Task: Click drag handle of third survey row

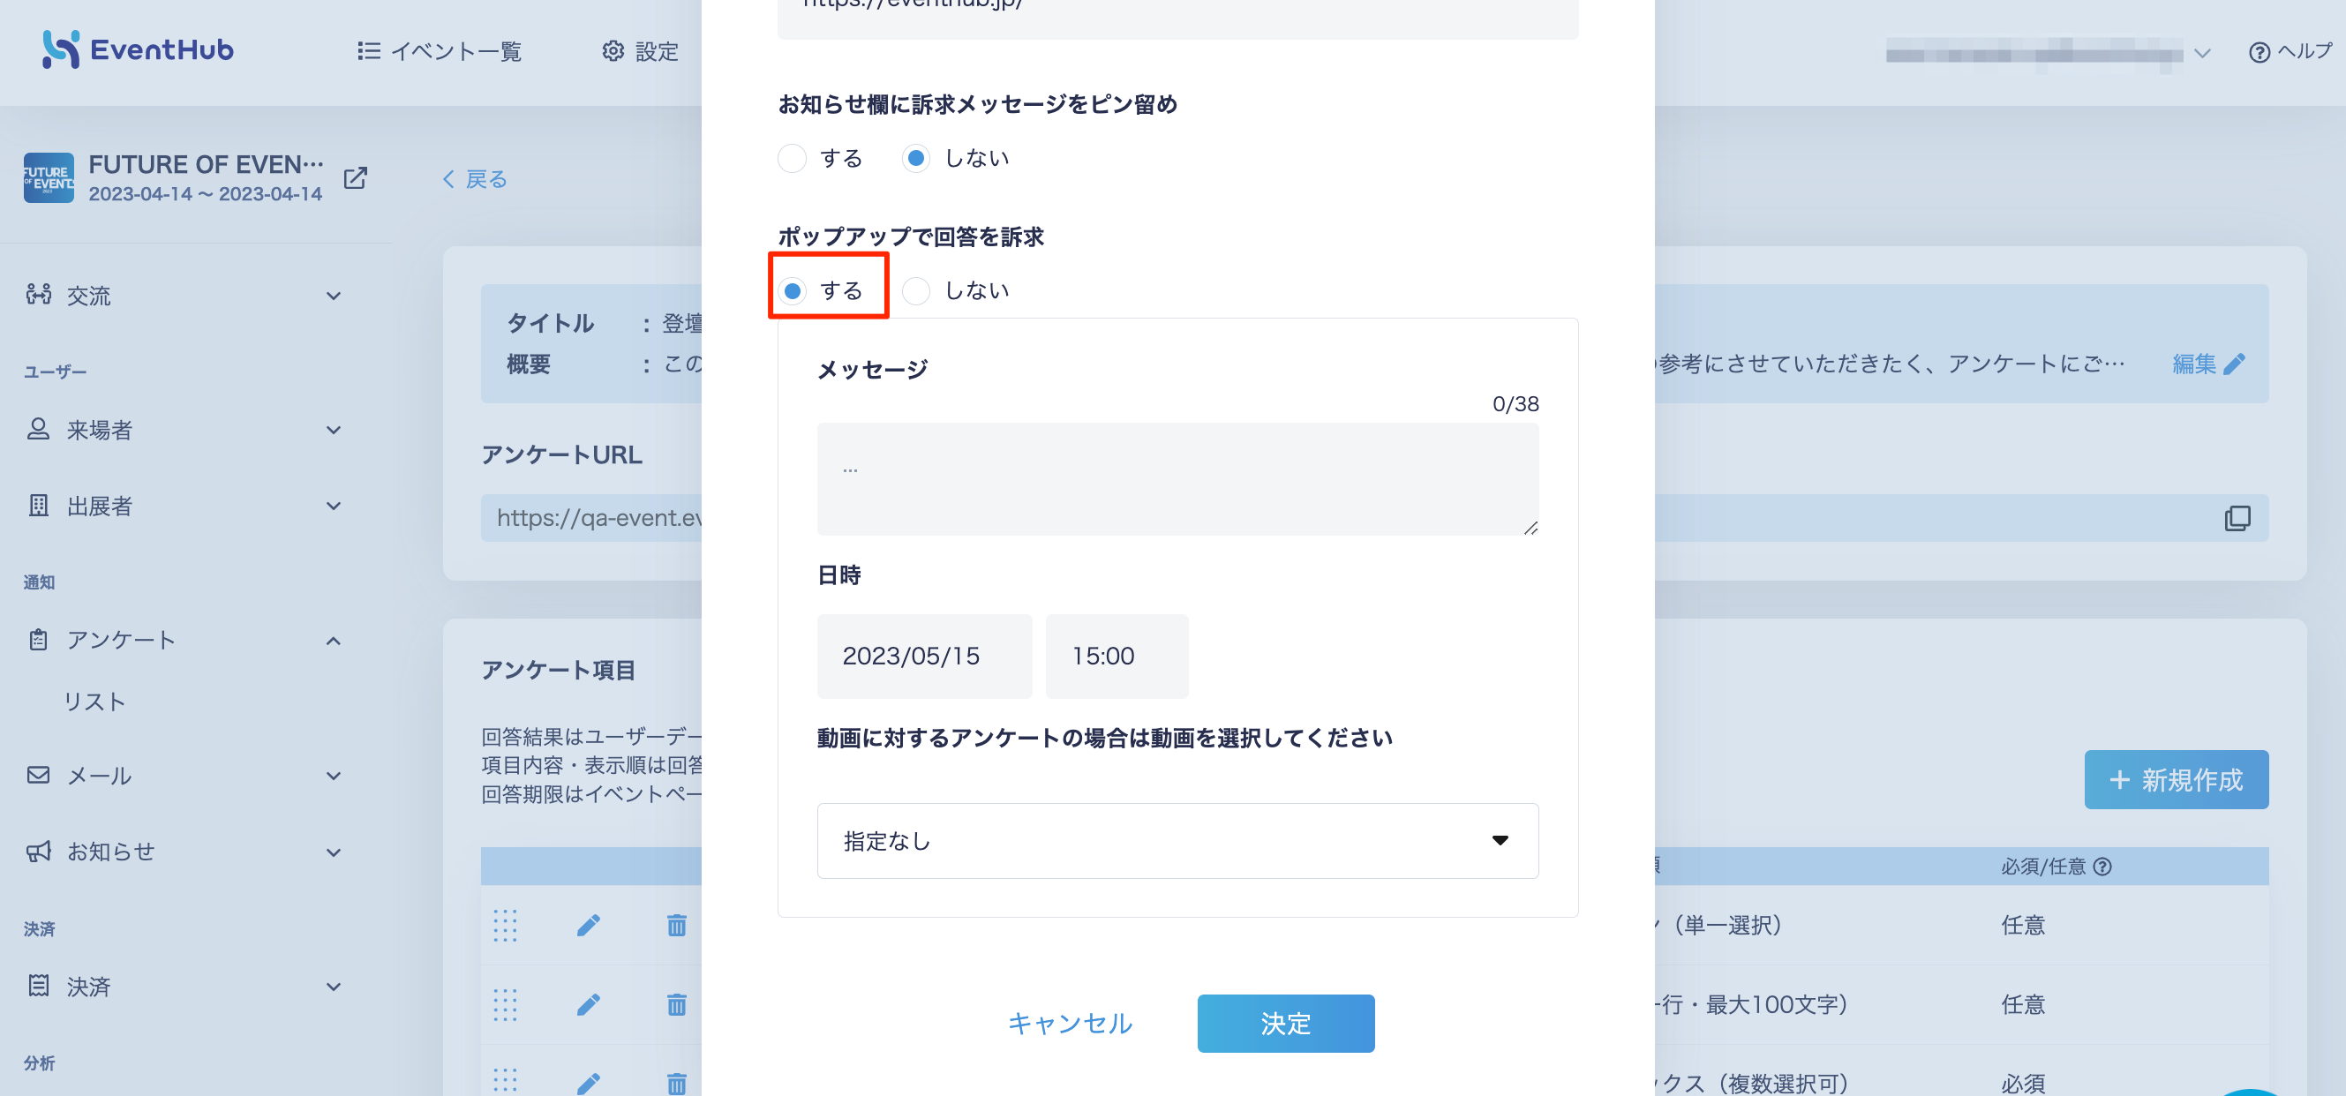Action: coord(506,1081)
